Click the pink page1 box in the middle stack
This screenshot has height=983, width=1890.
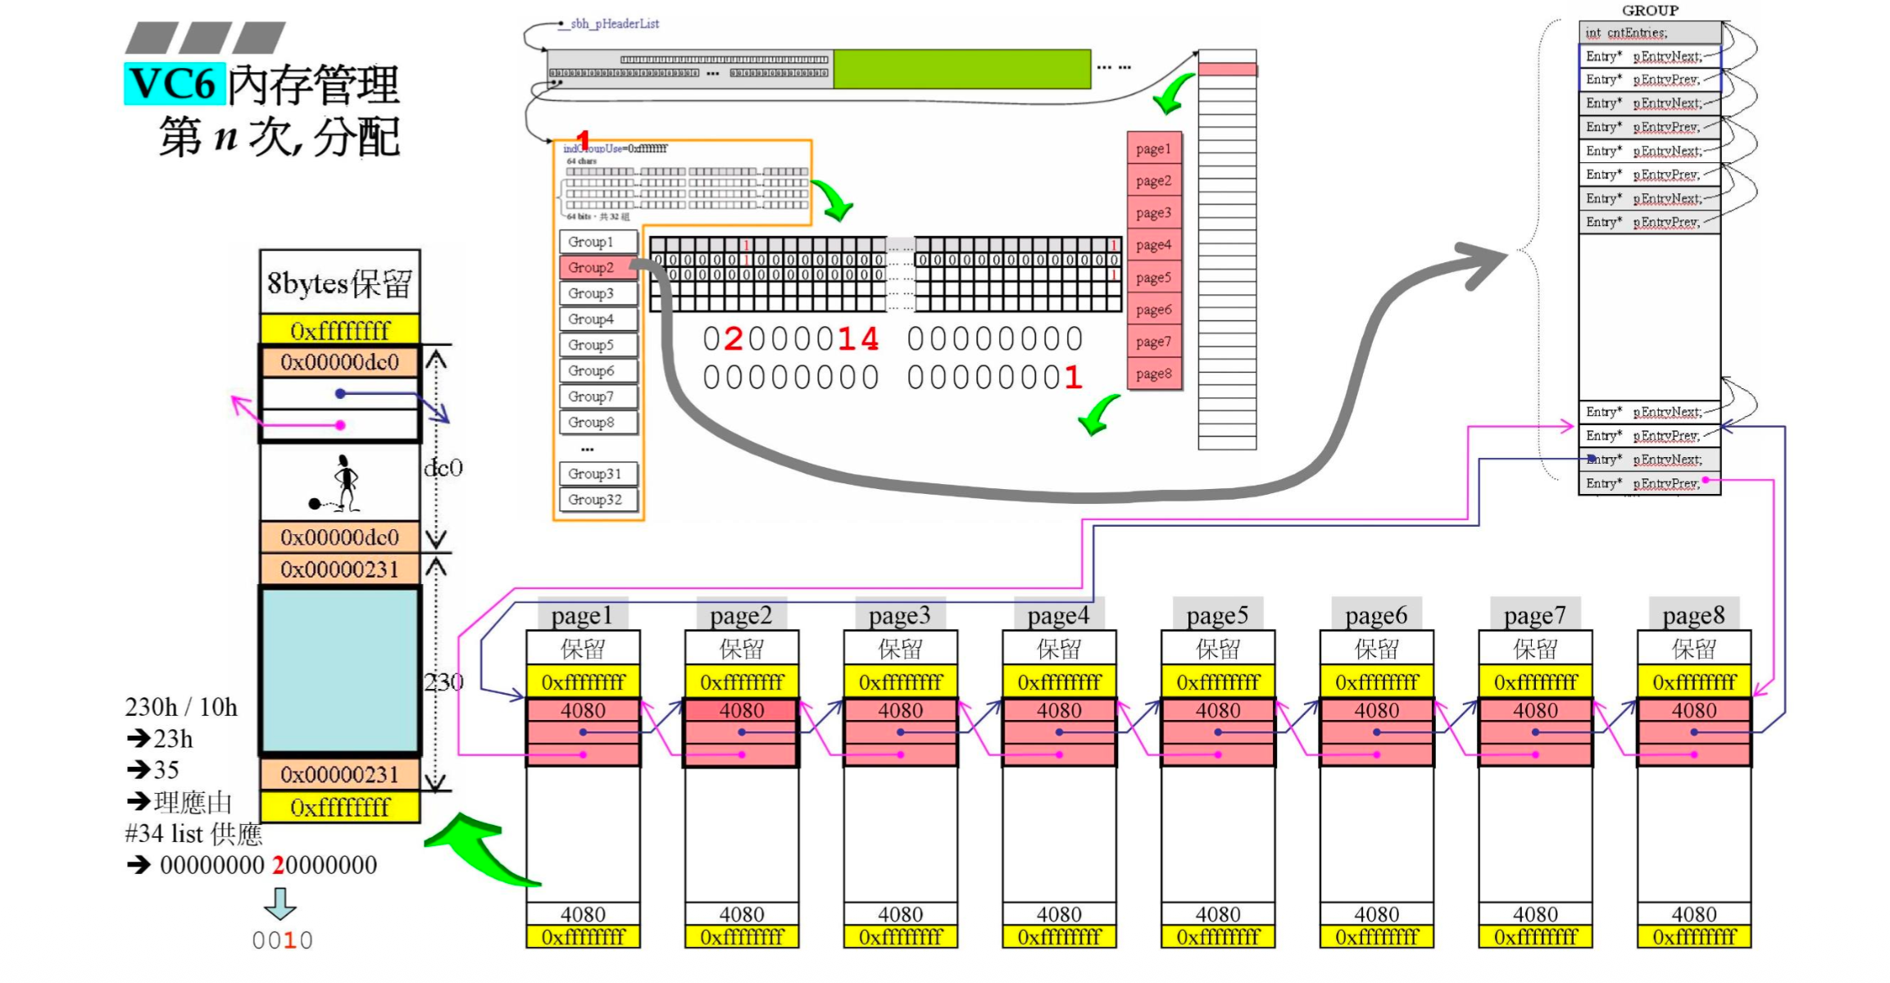(x=1154, y=148)
